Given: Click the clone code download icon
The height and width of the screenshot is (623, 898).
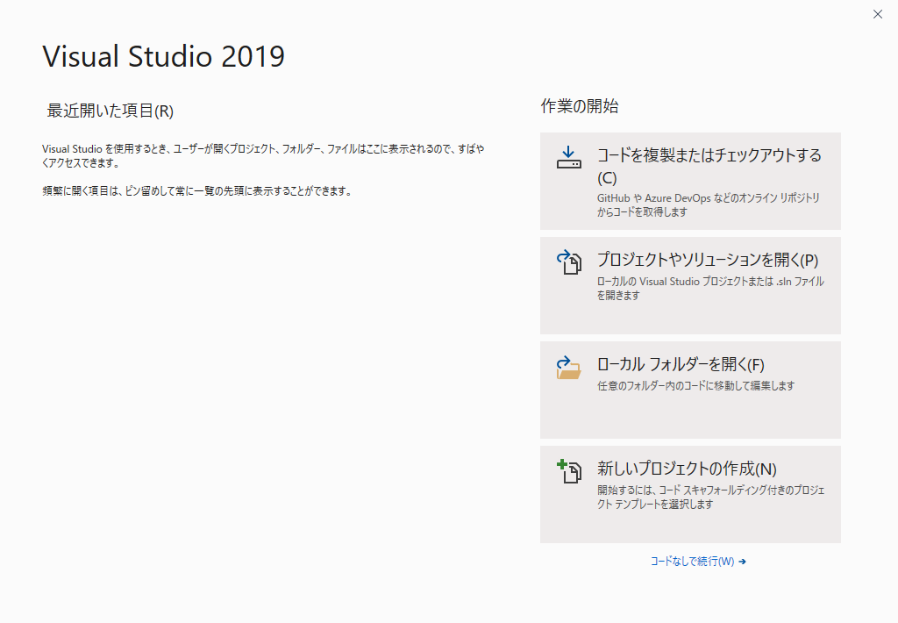Looking at the screenshot, I should [568, 157].
